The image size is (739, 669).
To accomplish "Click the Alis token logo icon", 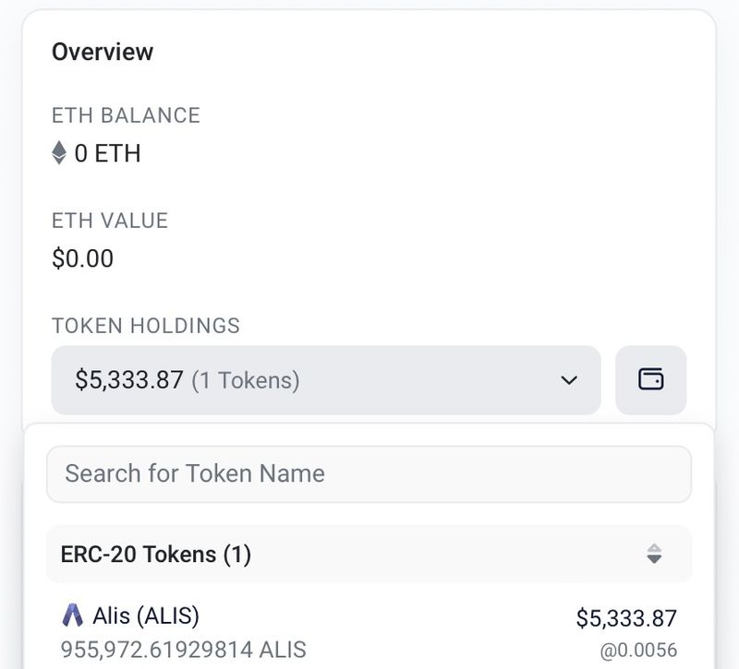I will 72,615.
